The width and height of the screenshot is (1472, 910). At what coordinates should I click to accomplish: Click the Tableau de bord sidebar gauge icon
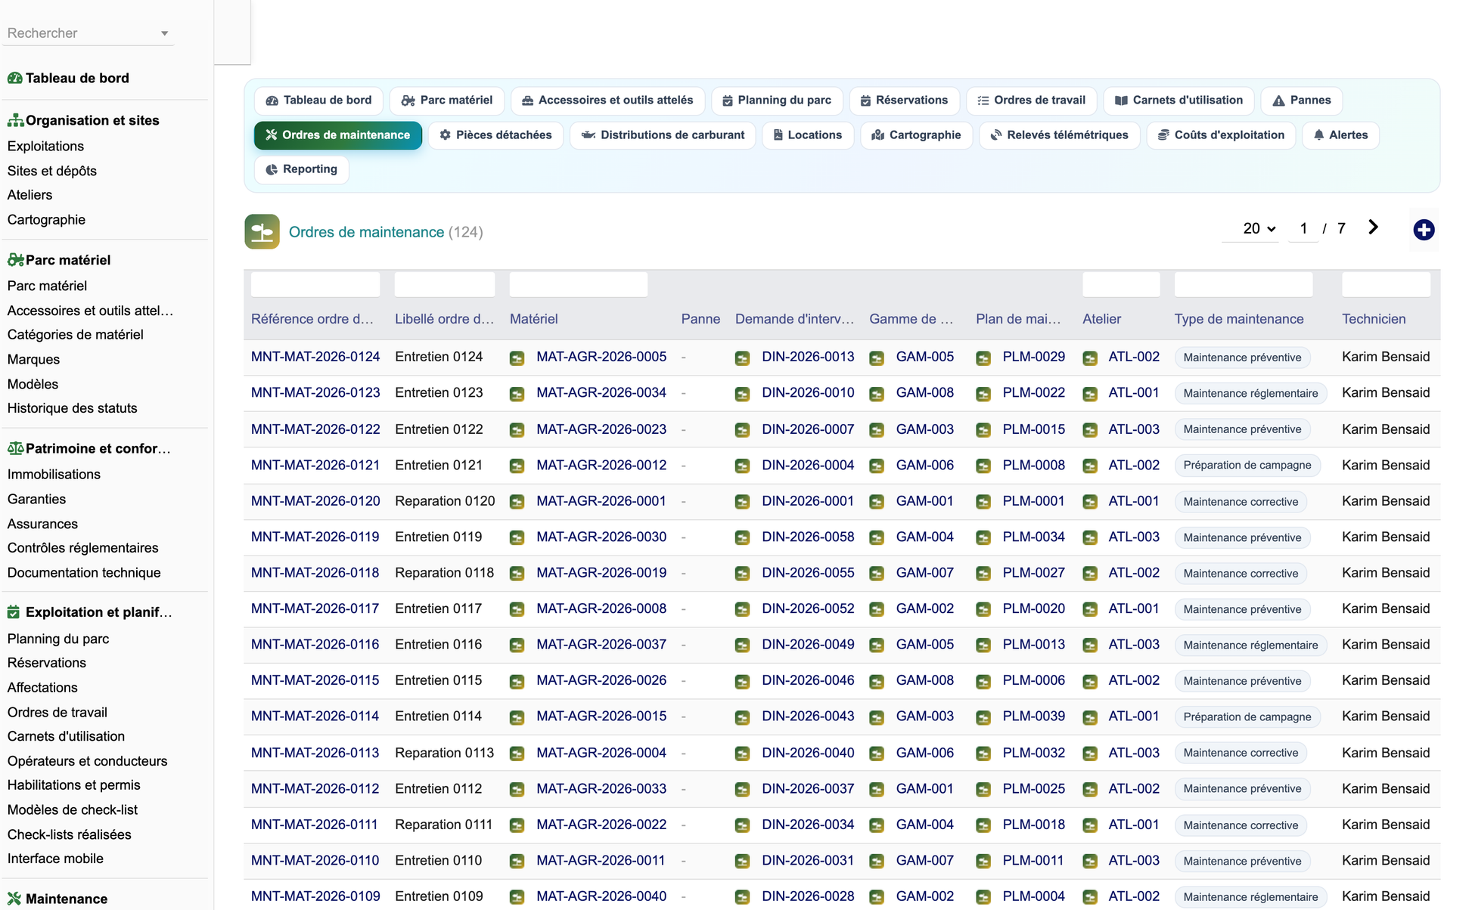[14, 78]
